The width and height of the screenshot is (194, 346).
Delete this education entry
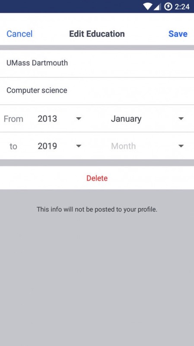[x=97, y=178]
